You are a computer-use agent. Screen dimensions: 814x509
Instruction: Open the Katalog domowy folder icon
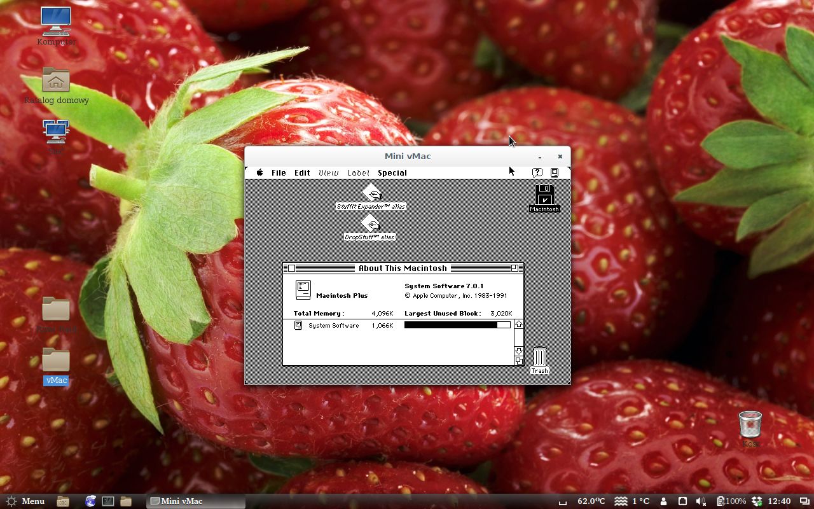coord(56,80)
